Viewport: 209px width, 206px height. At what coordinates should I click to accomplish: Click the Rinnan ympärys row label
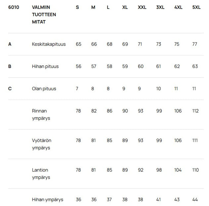tap(41, 115)
